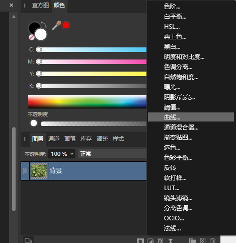
Task: Switch to the 直方图 tab
Action: click(40, 5)
